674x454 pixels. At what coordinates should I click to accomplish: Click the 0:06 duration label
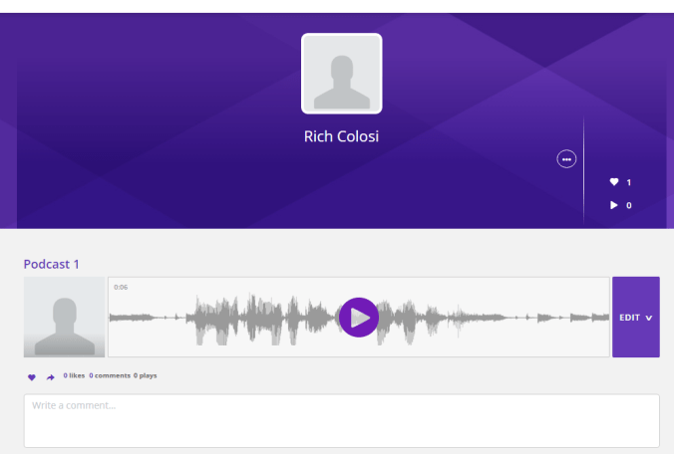[x=121, y=288]
